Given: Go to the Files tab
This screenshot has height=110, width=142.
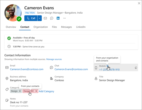Looking at the screenshot, I should tap(54, 27).
